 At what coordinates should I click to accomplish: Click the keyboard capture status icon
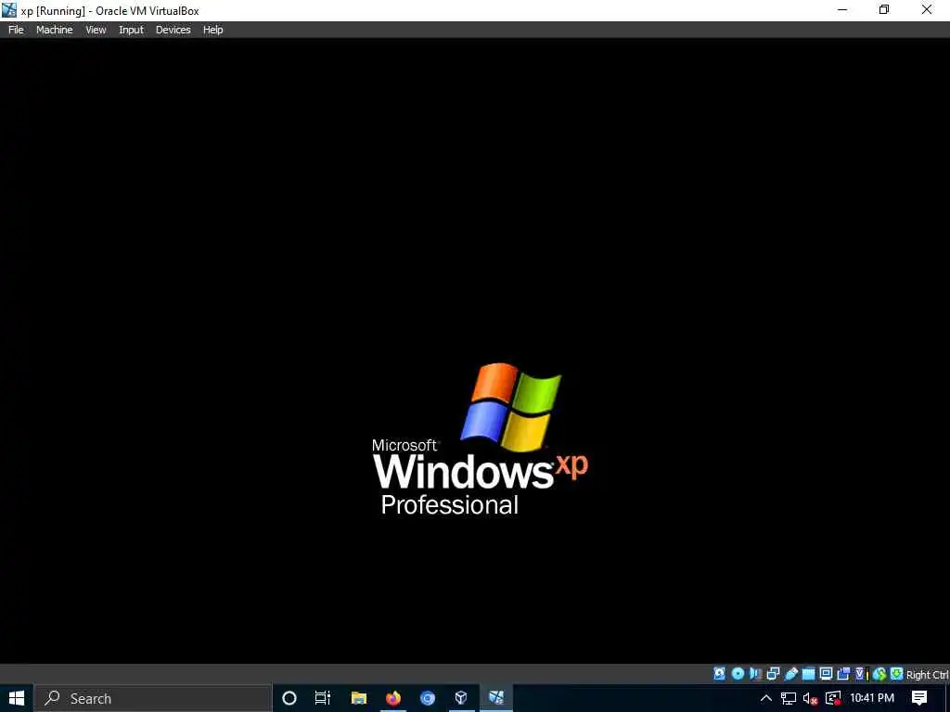(x=897, y=674)
